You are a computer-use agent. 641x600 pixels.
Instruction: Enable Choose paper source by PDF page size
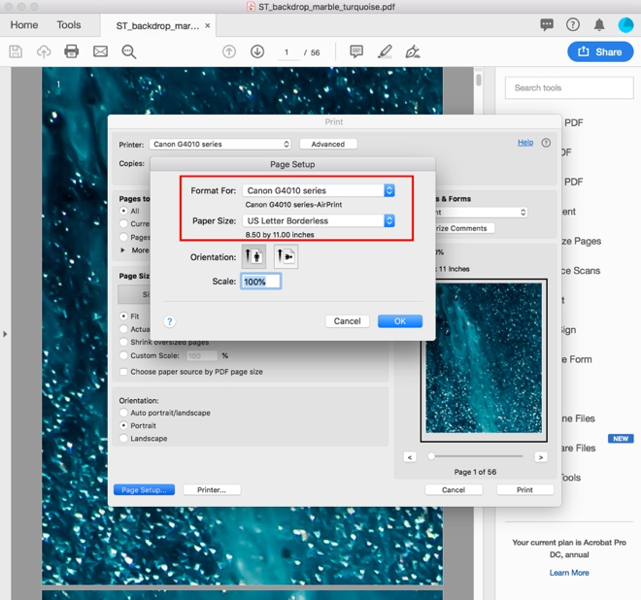(x=123, y=372)
